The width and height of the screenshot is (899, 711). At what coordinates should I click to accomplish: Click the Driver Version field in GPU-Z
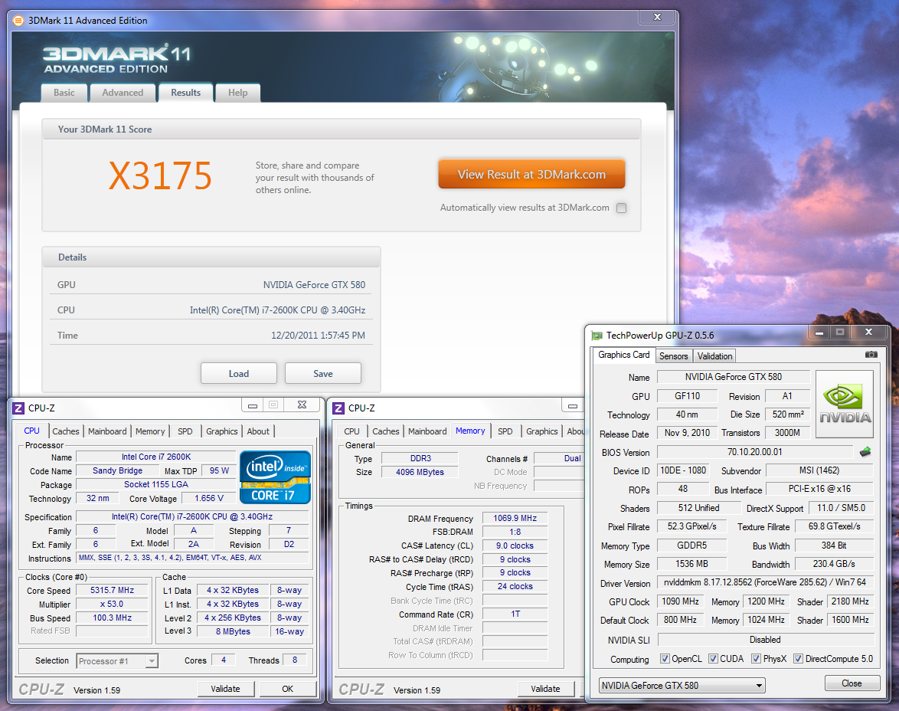[x=765, y=582]
